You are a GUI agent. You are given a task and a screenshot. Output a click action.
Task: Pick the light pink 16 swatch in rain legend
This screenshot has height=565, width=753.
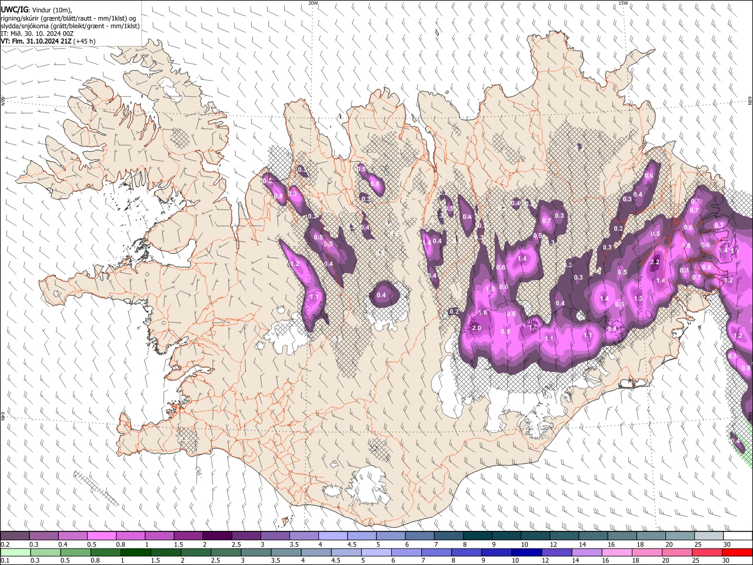(x=617, y=552)
